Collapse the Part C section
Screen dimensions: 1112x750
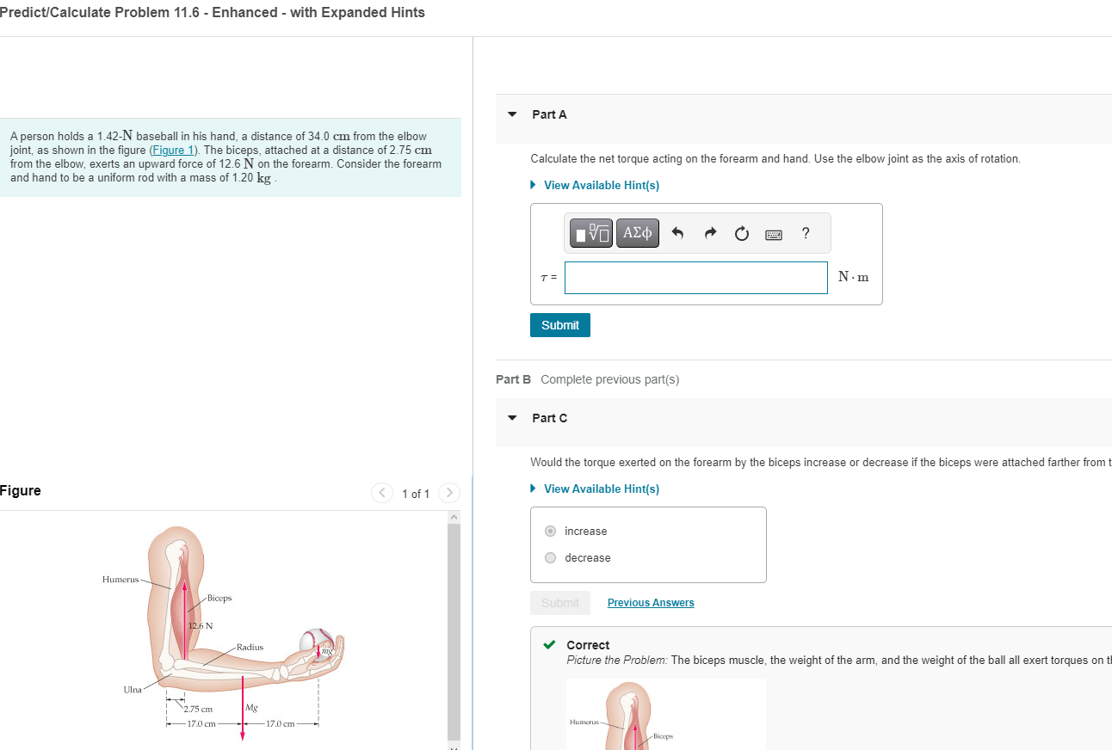(x=511, y=417)
